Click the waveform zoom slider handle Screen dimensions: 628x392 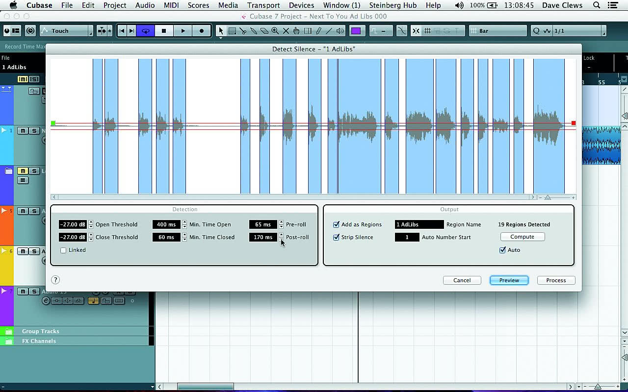point(548,197)
